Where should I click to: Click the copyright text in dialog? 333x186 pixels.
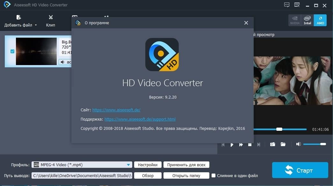coord(163,128)
